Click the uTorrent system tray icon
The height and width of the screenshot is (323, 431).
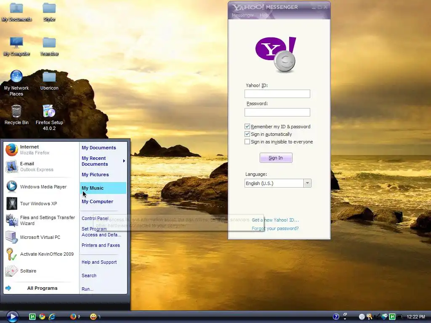click(392, 317)
